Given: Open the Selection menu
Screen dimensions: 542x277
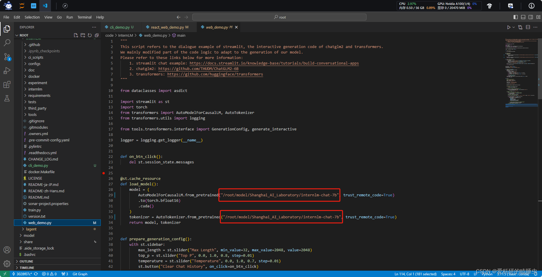Looking at the screenshot, I should pos(32,17).
